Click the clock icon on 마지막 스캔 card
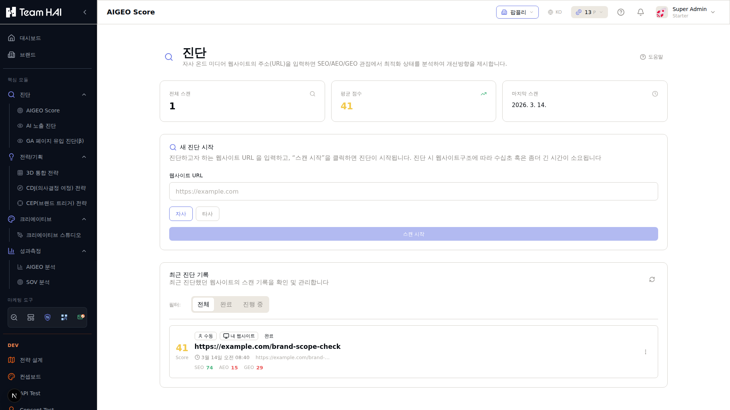 655,94
